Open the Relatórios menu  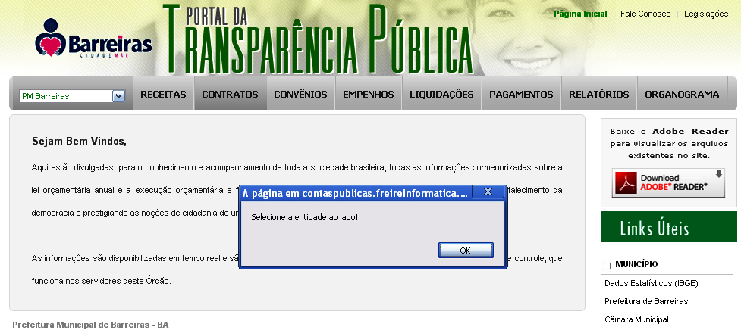(x=598, y=95)
